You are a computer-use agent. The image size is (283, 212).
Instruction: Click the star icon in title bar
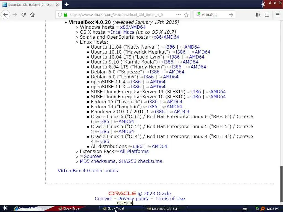pyautogui.click(x=263, y=4)
